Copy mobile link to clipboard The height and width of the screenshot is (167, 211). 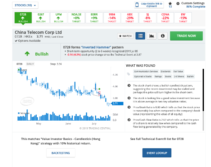coord(149,5)
